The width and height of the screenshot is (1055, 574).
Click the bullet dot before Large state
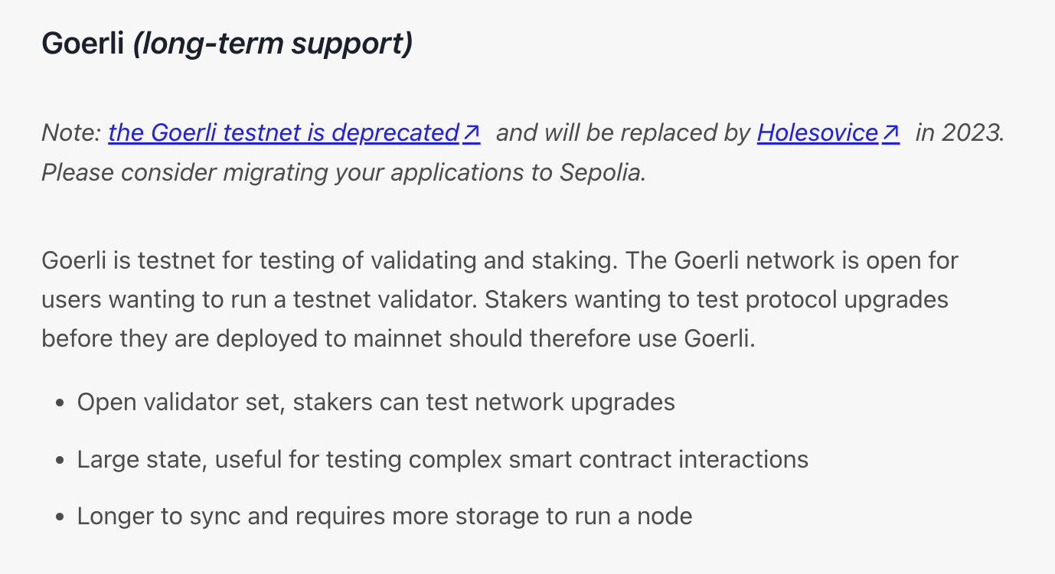[x=60, y=461]
